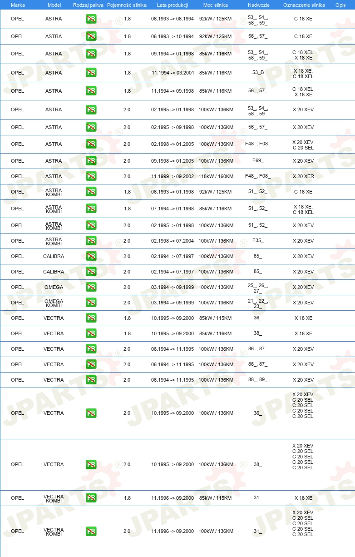Select 'VECTRA KOMBI' in the 1.8 row
Image resolution: width=355 pixels, height=557 pixels.
click(54, 498)
